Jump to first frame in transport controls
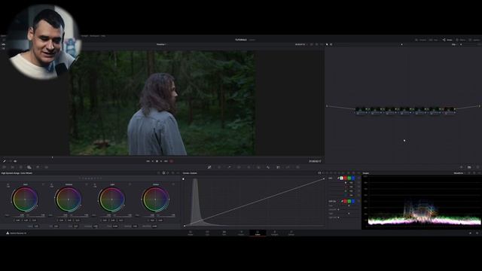The width and height of the screenshot is (482, 271). click(x=148, y=161)
